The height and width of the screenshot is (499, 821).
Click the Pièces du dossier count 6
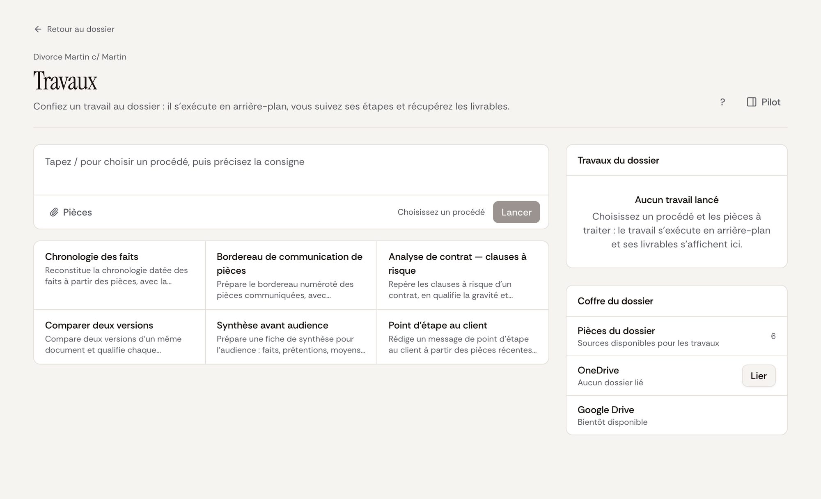773,336
